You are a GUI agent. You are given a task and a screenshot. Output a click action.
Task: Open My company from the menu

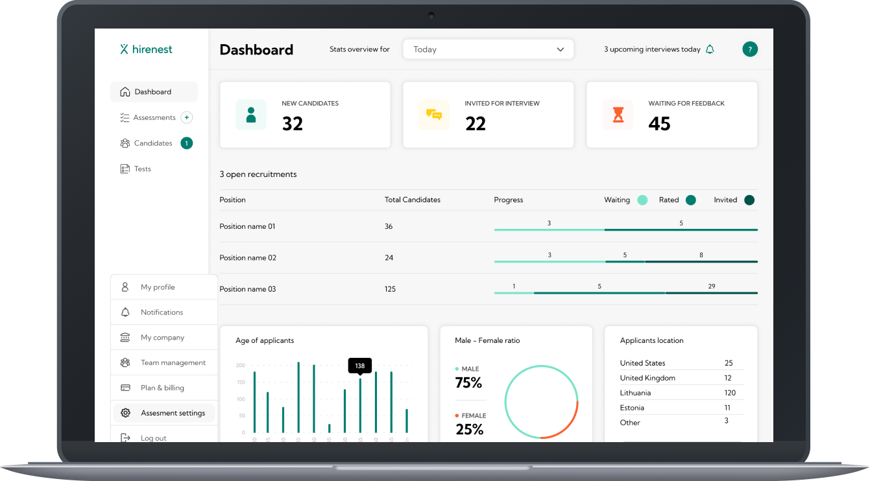[x=164, y=338]
